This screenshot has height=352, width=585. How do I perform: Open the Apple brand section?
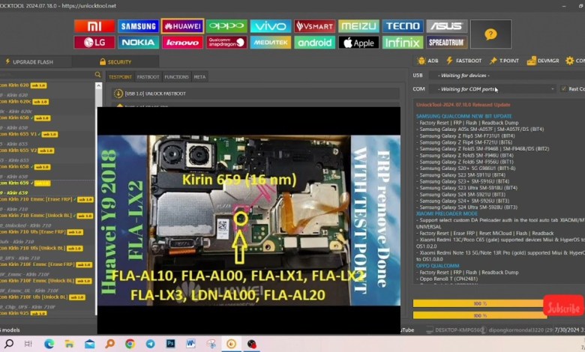(x=358, y=43)
